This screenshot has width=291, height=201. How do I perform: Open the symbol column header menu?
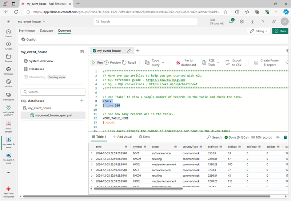point(145,147)
